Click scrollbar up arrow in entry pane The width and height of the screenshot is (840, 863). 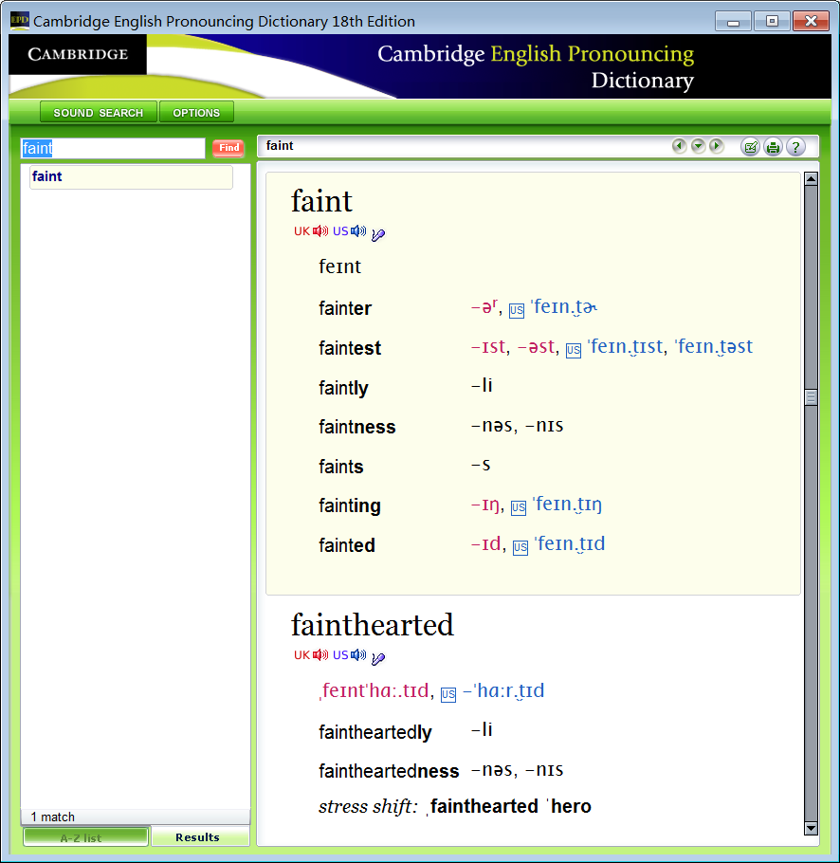coord(811,179)
